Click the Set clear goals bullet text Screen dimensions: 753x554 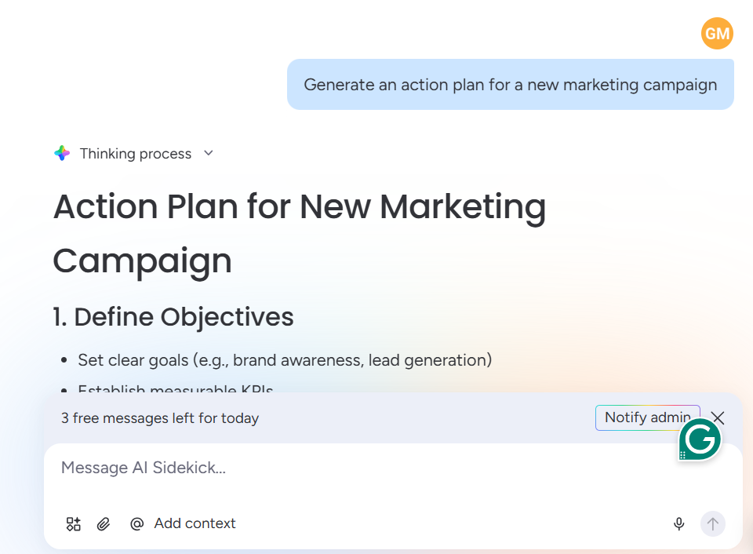pyautogui.click(x=285, y=360)
